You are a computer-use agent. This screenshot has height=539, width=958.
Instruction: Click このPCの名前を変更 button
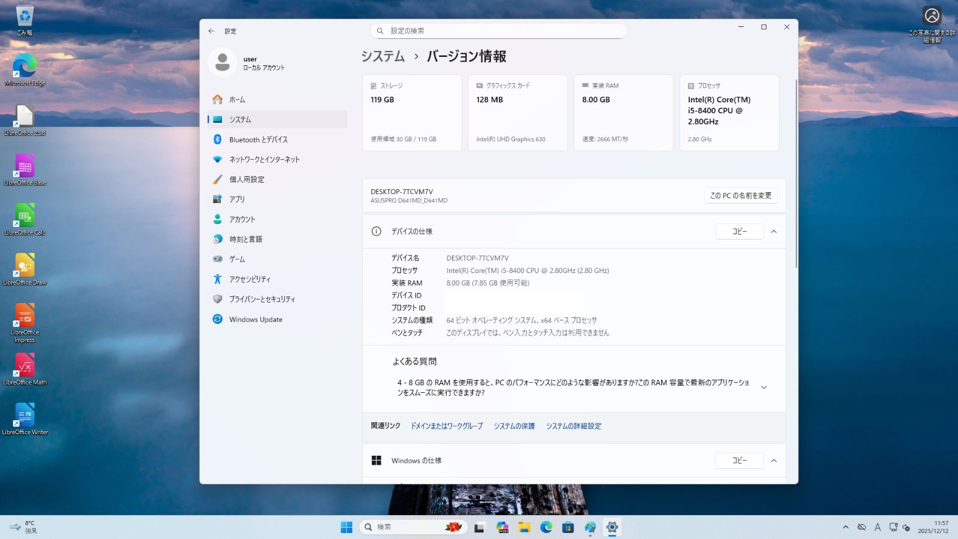(741, 195)
